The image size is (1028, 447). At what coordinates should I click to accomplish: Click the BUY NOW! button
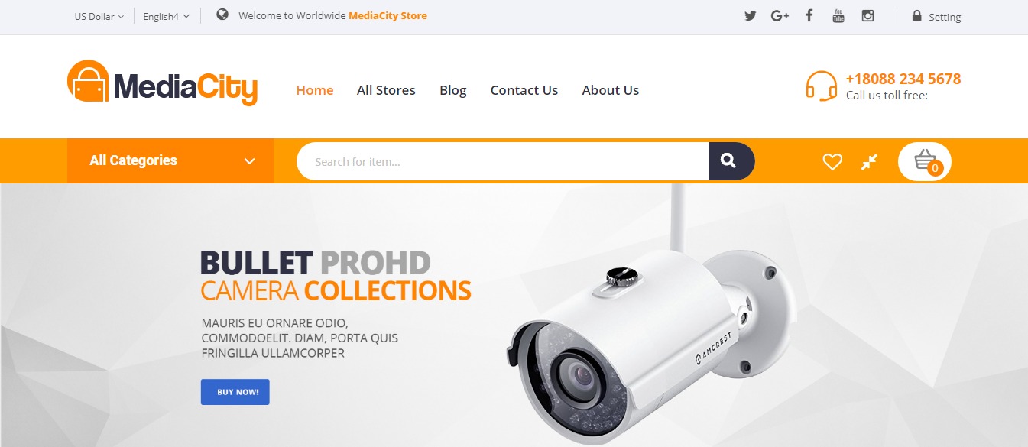[x=235, y=392]
